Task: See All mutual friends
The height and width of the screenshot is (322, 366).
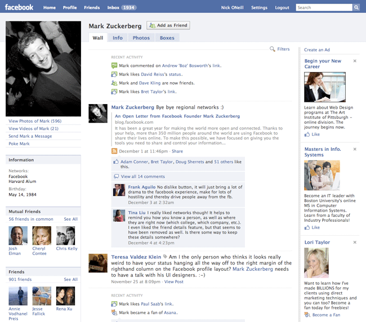Action: pos(71,219)
